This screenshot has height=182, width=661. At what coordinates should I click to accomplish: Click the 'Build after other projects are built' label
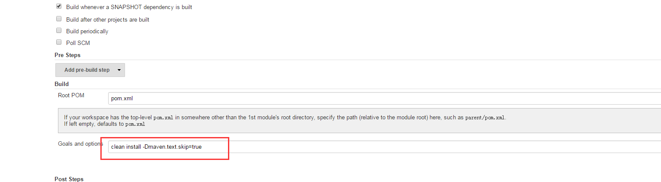108,19
